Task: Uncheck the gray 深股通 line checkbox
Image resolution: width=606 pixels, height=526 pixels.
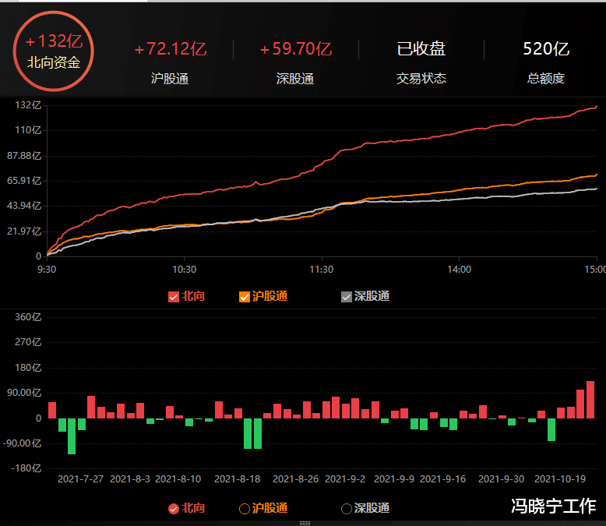Action: [347, 297]
